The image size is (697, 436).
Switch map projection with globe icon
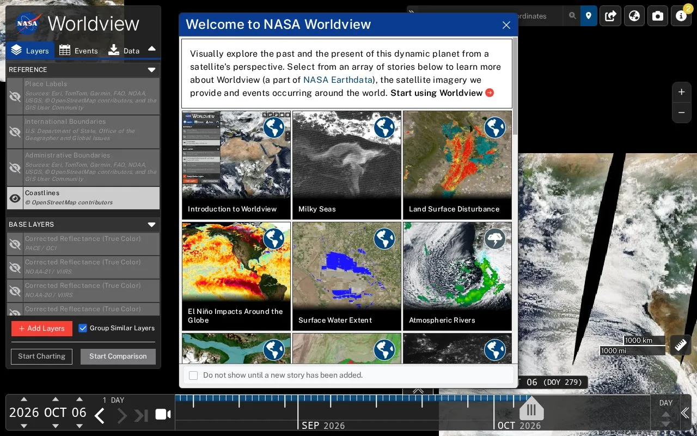tap(634, 16)
